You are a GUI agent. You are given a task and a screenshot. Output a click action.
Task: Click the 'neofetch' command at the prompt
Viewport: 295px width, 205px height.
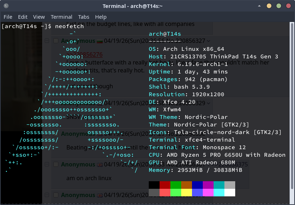coord(69,26)
